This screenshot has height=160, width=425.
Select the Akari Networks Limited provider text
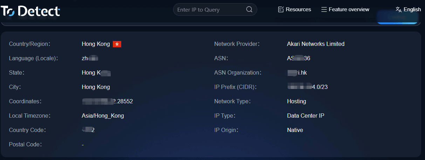pyautogui.click(x=315, y=44)
